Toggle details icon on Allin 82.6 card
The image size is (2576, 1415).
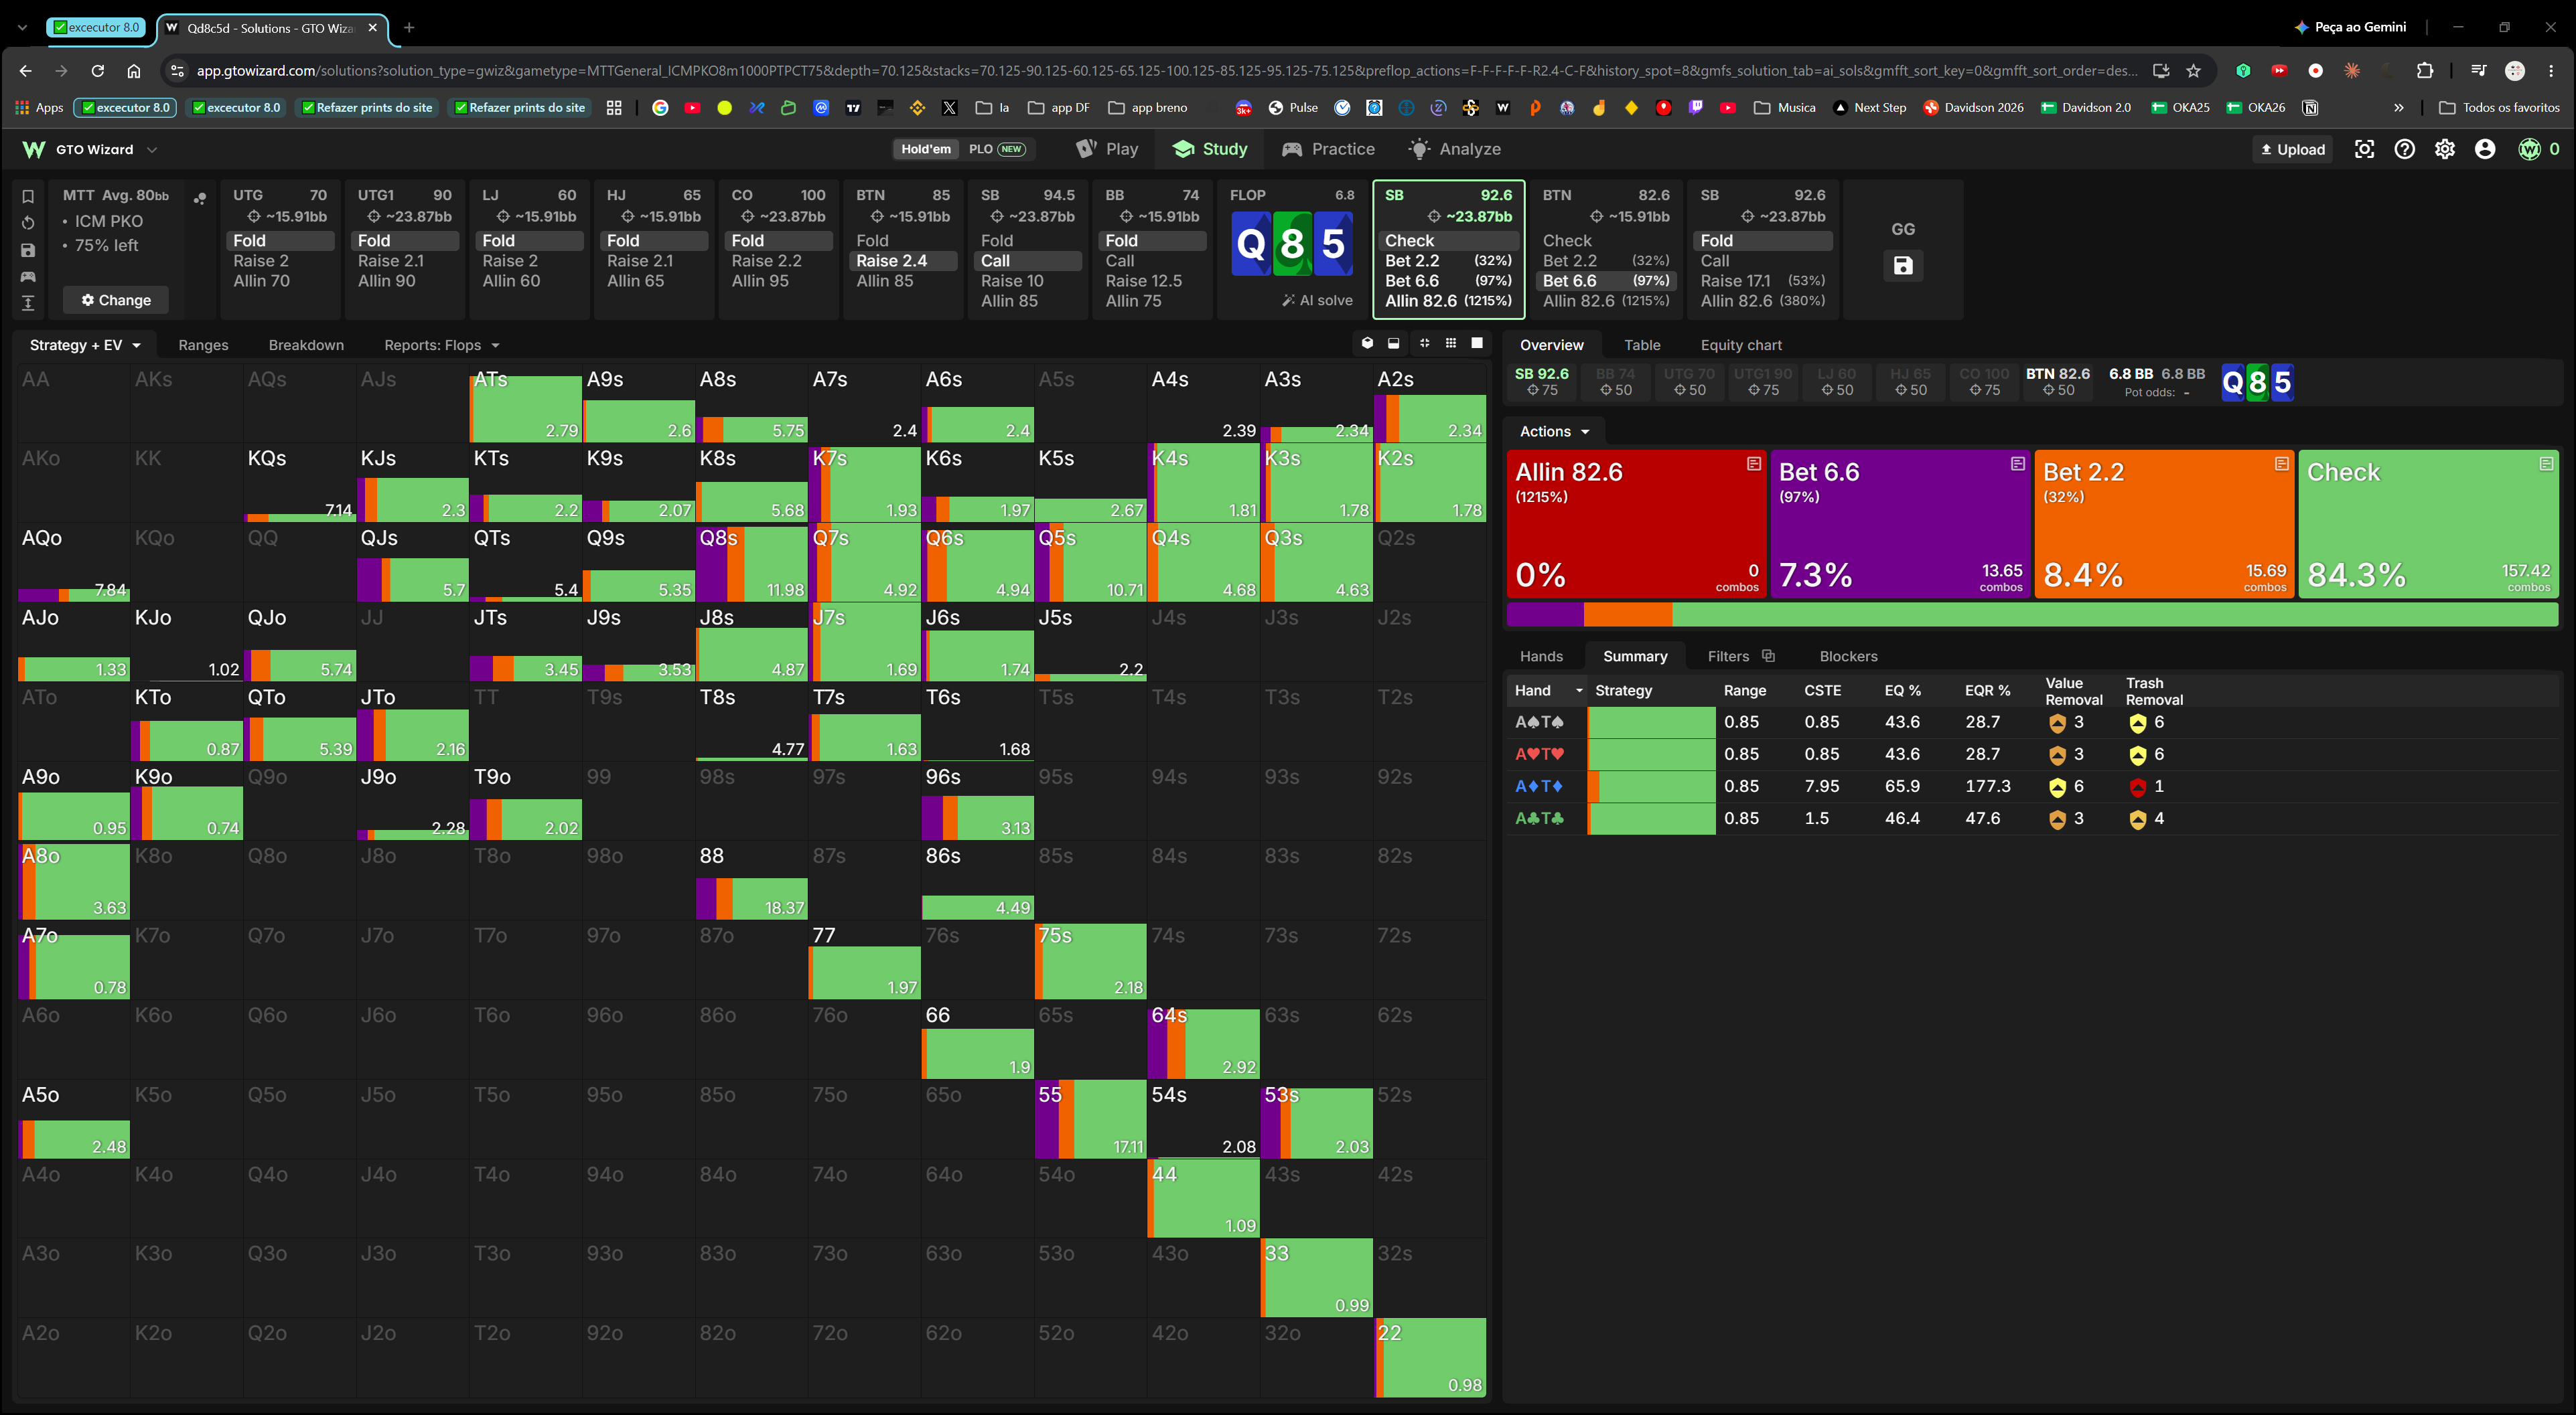point(1754,464)
